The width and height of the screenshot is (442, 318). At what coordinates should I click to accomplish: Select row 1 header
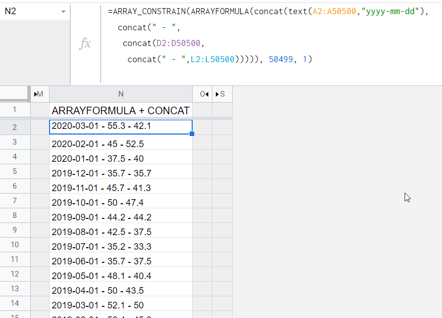pyautogui.click(x=15, y=110)
